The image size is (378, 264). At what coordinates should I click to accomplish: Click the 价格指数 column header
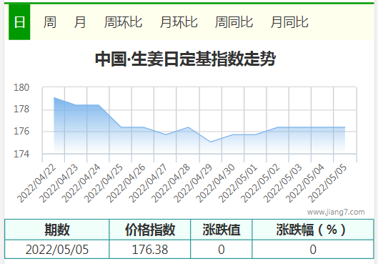(150, 230)
